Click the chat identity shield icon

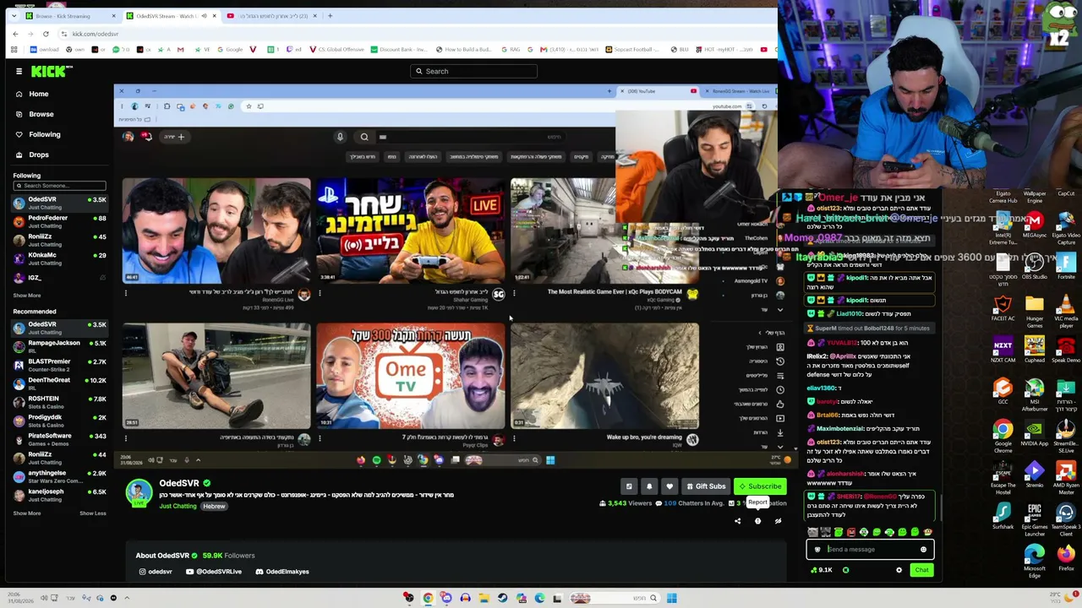point(817,550)
